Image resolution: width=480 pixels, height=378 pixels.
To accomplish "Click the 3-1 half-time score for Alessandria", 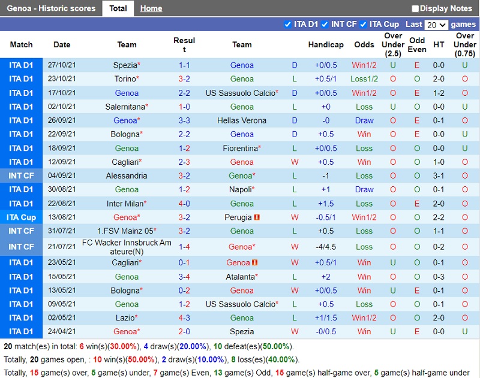I will (x=439, y=176).
